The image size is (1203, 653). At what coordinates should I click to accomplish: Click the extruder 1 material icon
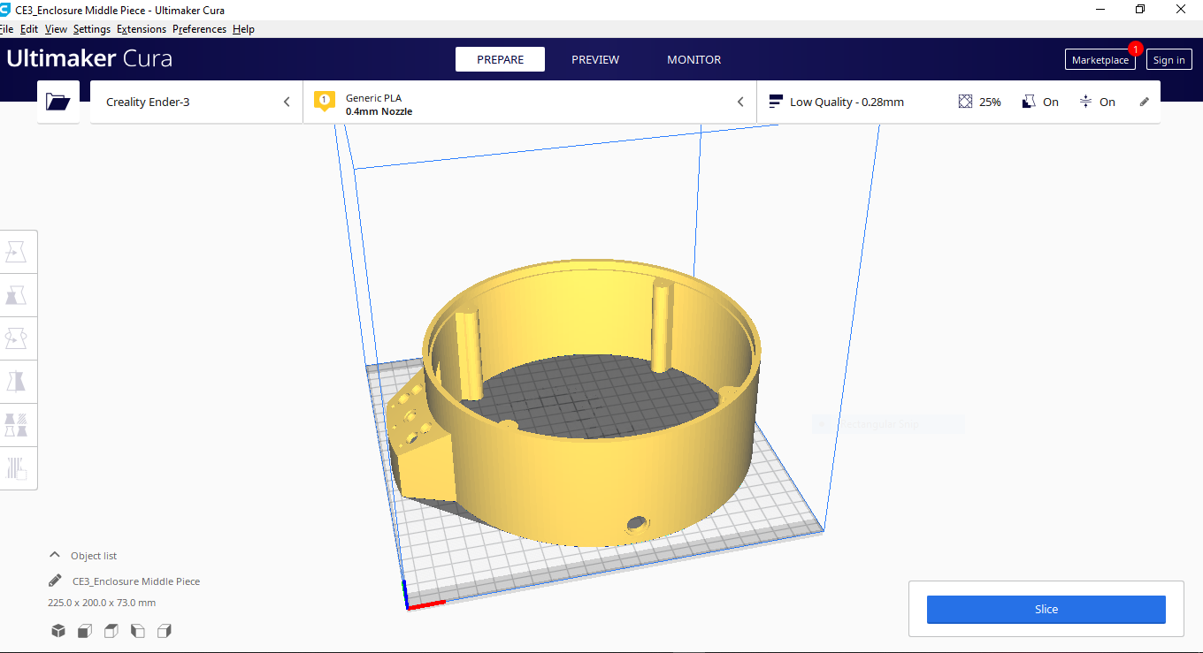325,102
